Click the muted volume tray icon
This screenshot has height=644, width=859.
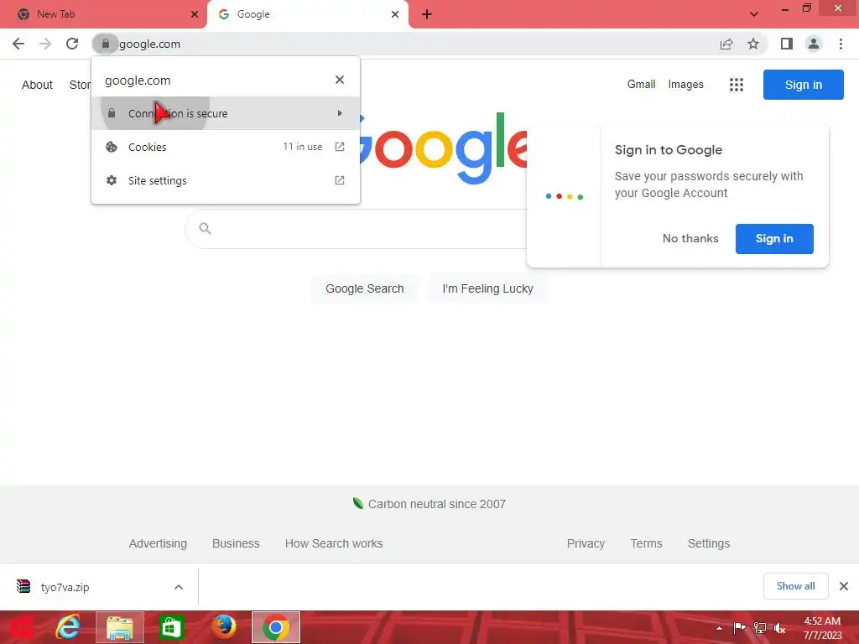tap(779, 628)
